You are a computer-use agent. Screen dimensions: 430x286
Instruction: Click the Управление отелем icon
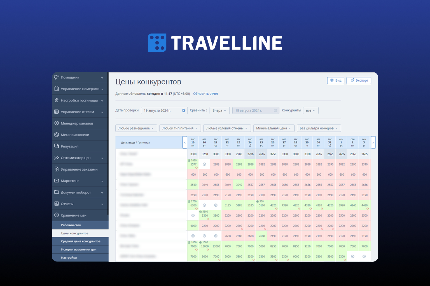pyautogui.click(x=56, y=111)
